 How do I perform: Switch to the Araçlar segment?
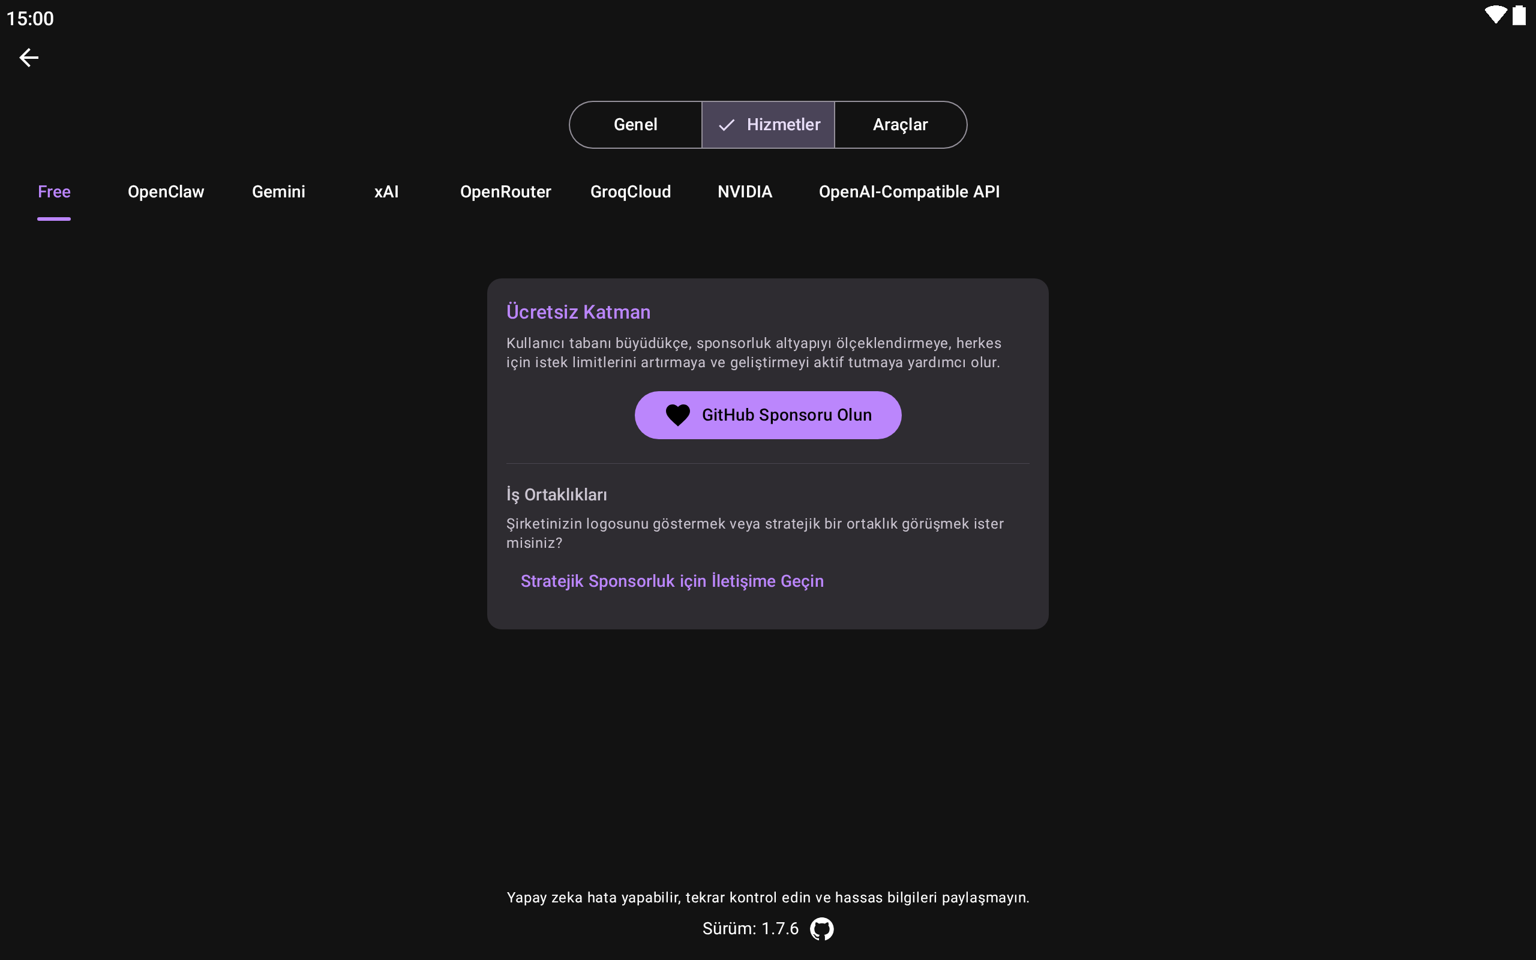point(900,125)
